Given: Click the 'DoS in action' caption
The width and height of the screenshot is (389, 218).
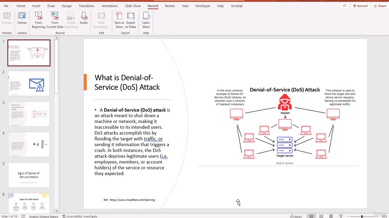Looking at the screenshot, I should click(285, 163).
